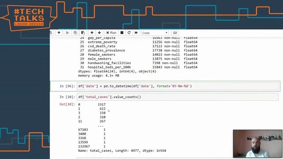Click the handwashing_facilities row text
Image resolution: width=283 pixels, height=159 pixels.
point(109,63)
